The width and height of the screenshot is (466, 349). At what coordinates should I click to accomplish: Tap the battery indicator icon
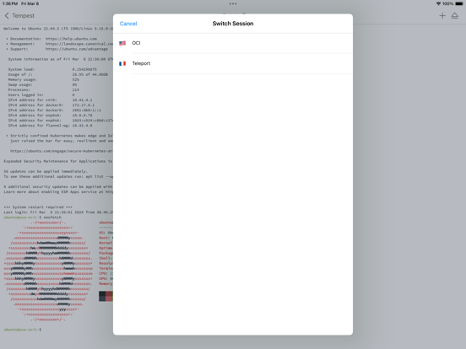click(459, 3)
